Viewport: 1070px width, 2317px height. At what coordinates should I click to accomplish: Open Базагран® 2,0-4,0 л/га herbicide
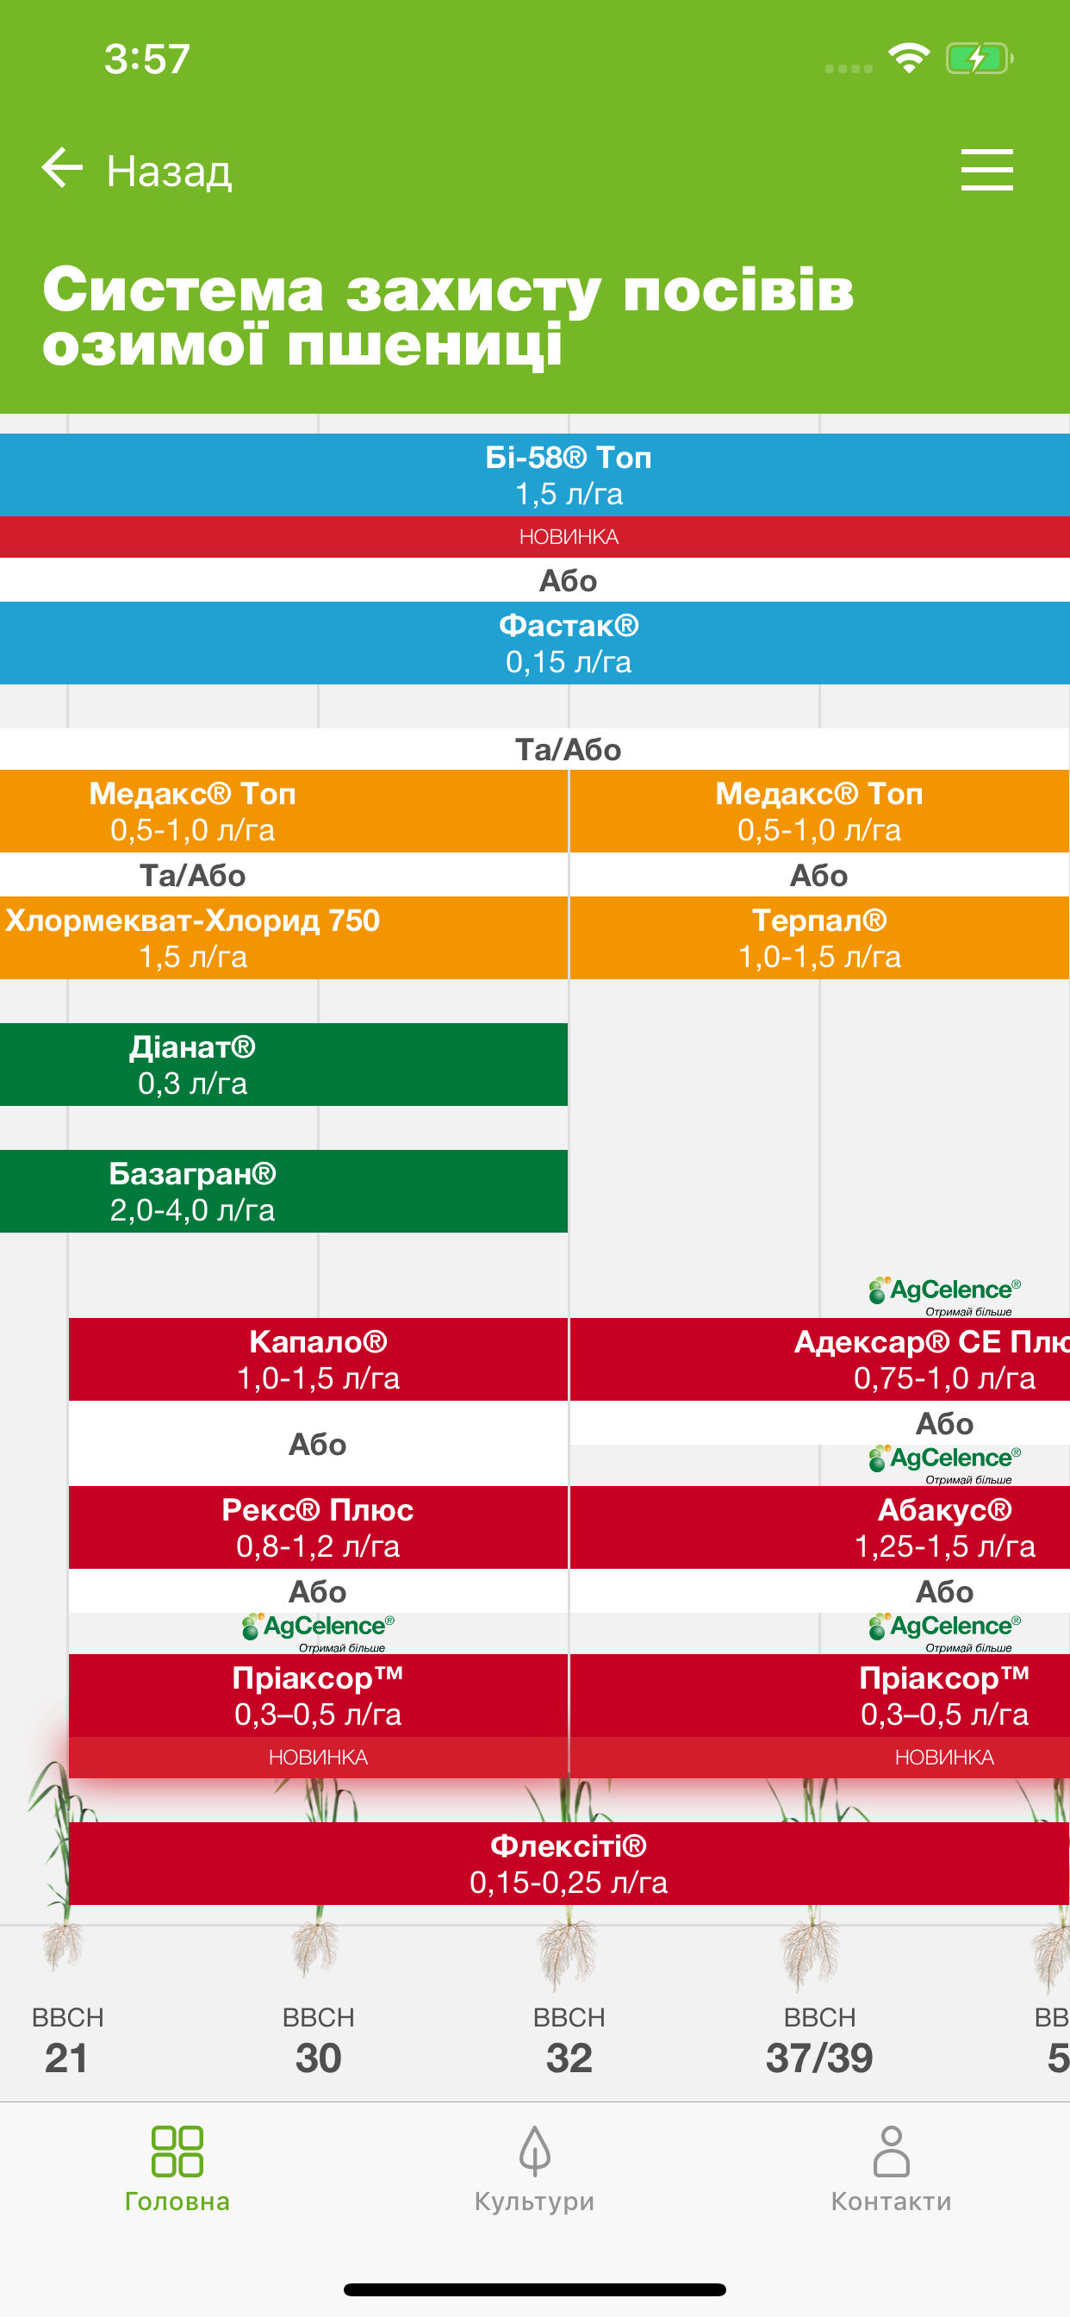(283, 1192)
